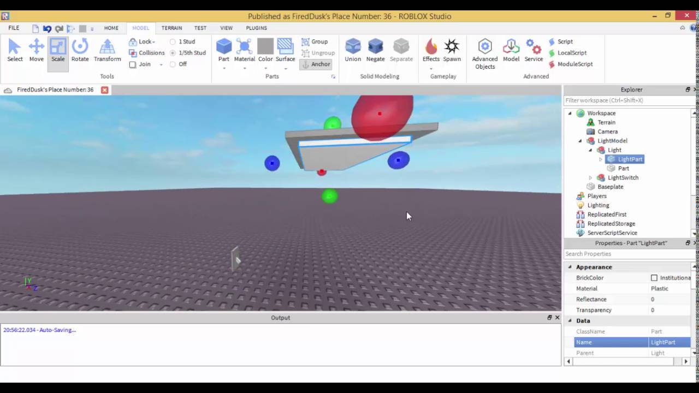The width and height of the screenshot is (699, 393).
Task: Undo the last action
Action: pyautogui.click(x=47, y=28)
